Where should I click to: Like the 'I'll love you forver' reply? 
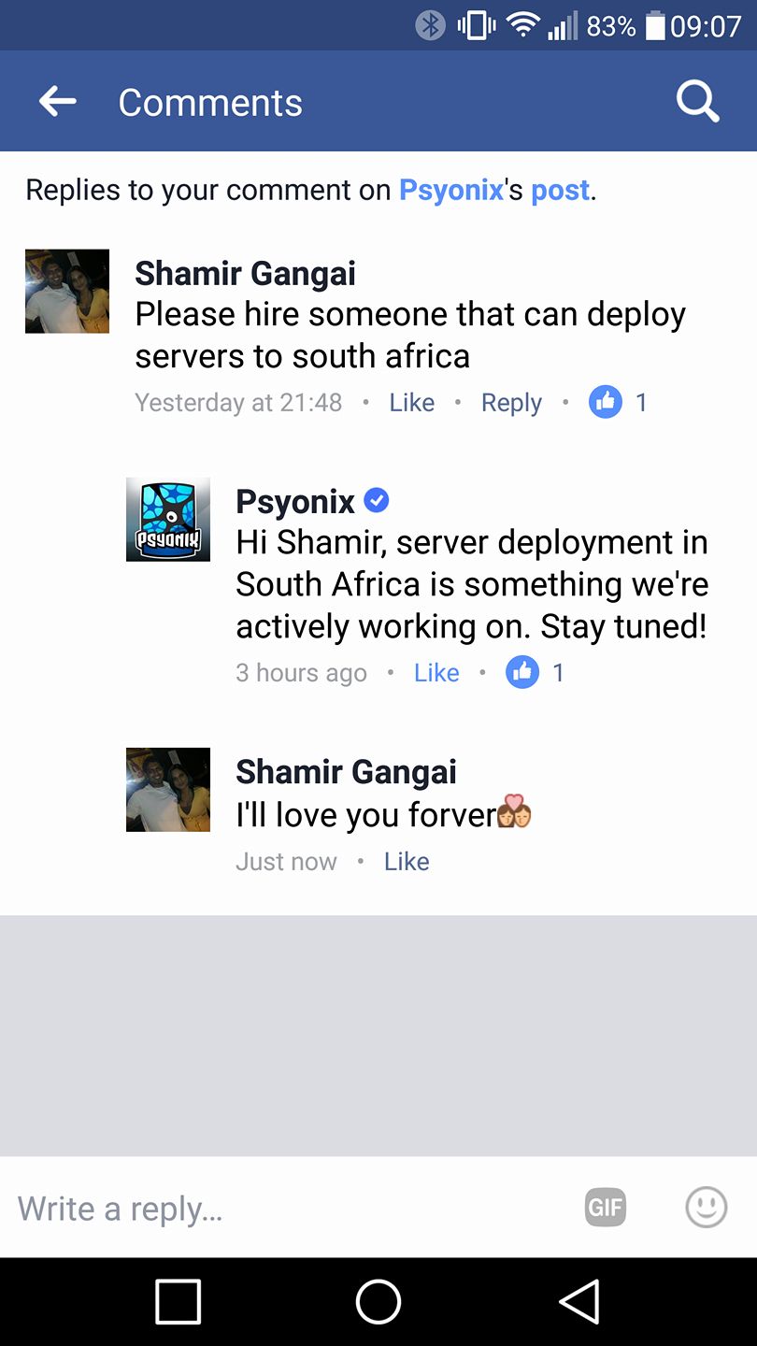click(x=407, y=862)
